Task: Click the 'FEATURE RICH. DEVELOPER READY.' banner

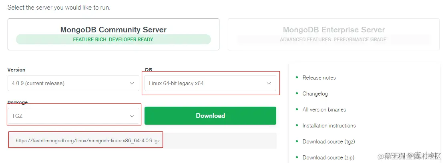Action: point(113,40)
